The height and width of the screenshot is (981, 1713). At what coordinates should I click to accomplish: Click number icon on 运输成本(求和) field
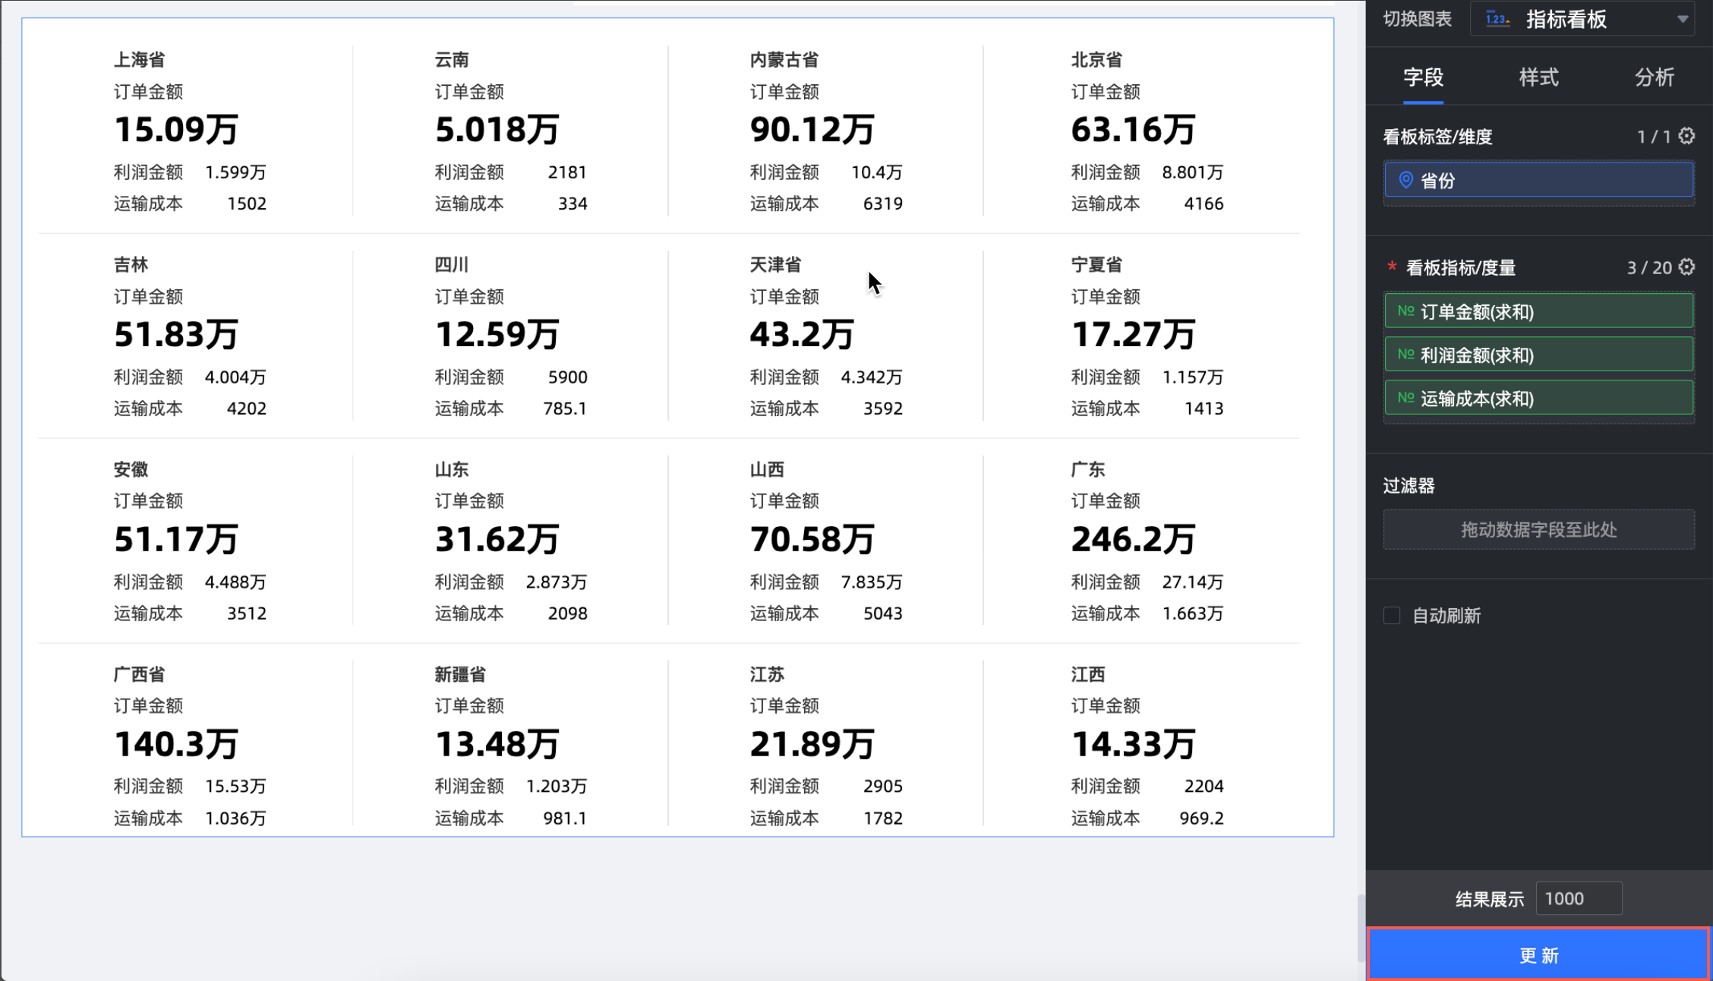tap(1405, 398)
